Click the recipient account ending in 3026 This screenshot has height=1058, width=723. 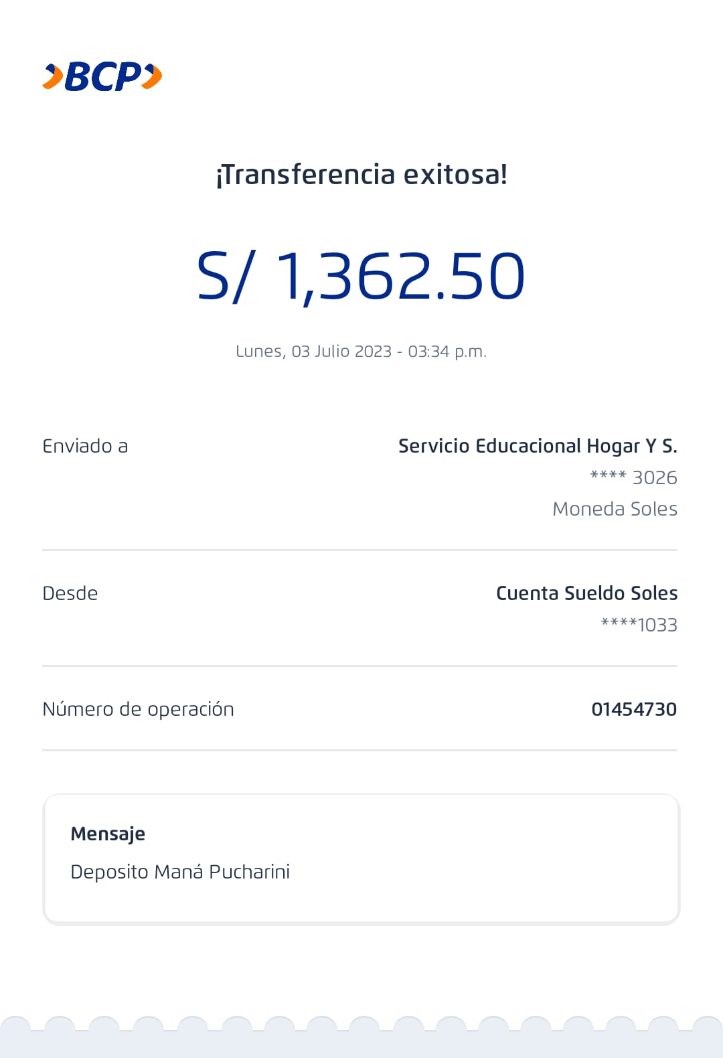633,478
